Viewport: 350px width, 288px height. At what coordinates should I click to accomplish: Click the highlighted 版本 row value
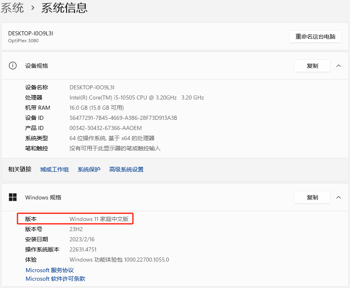[100, 219]
